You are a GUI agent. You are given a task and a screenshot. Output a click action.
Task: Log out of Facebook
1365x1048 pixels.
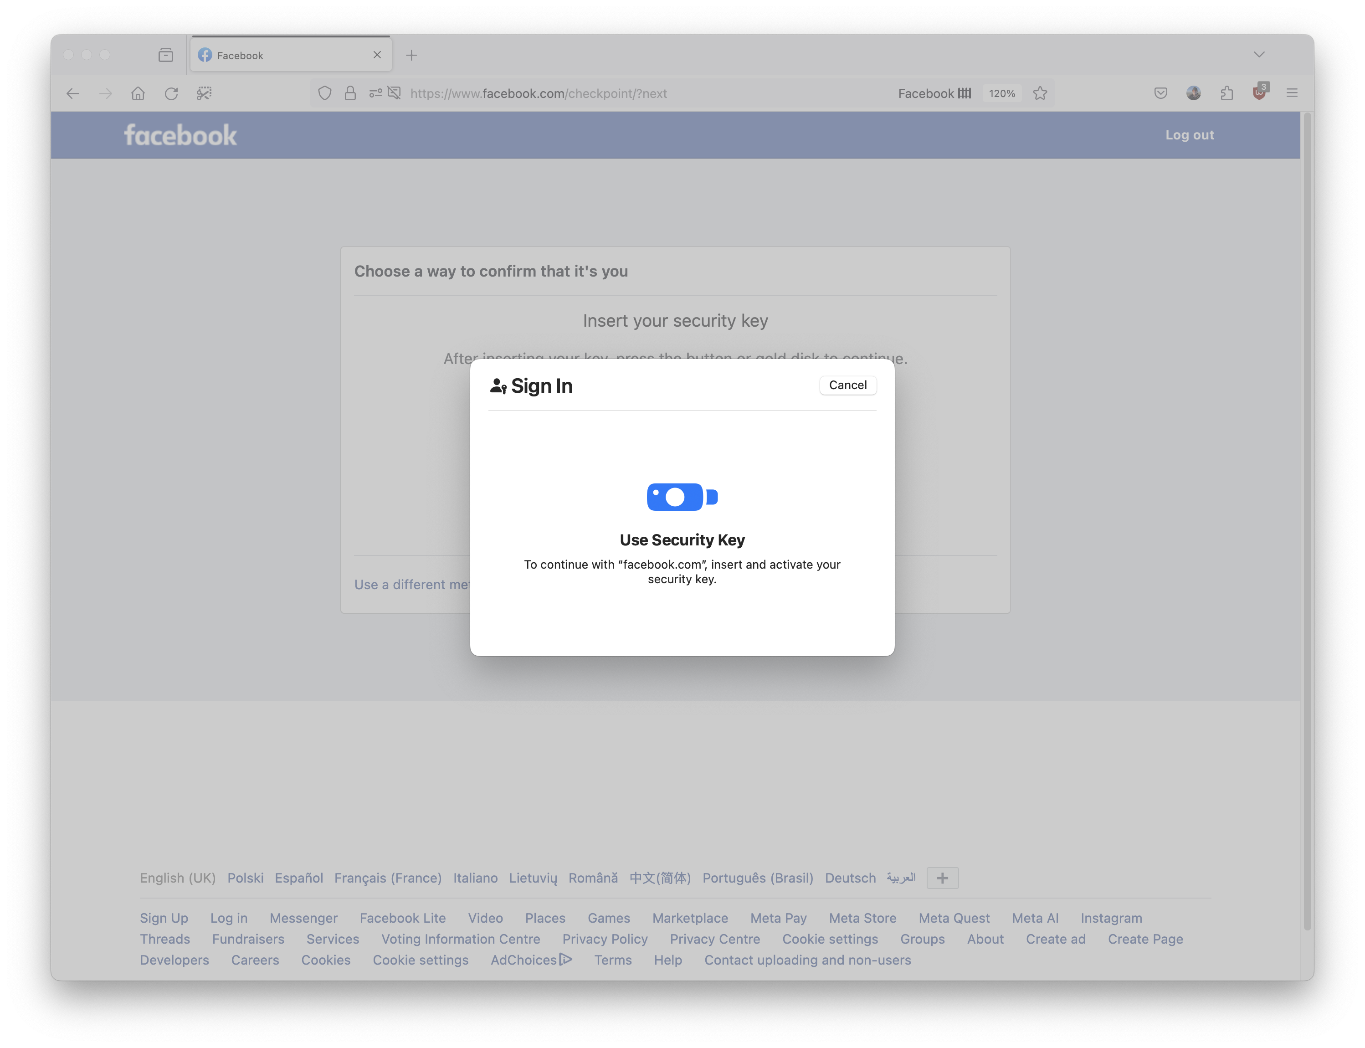click(1189, 134)
